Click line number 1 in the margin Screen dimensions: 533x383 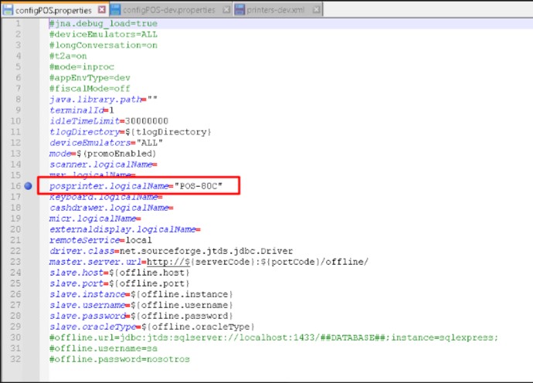click(17, 24)
